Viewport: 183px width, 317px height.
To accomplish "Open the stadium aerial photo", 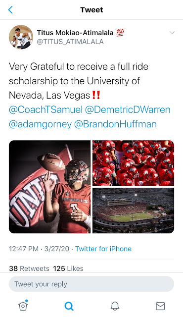I will click(133, 211).
